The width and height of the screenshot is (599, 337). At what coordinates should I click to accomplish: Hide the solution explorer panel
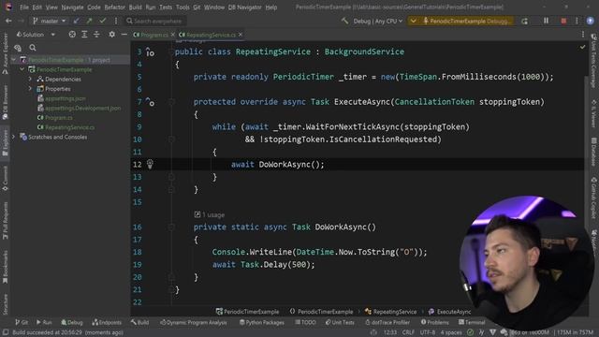click(x=124, y=35)
